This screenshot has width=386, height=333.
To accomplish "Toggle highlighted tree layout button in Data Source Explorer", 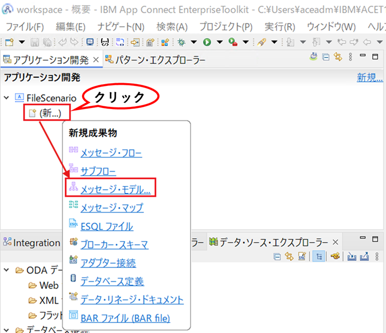I will coord(319,256).
